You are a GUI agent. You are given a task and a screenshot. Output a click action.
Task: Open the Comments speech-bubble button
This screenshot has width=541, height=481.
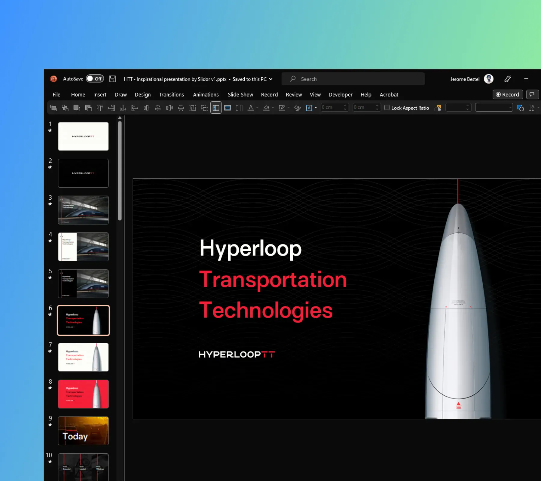[532, 94]
